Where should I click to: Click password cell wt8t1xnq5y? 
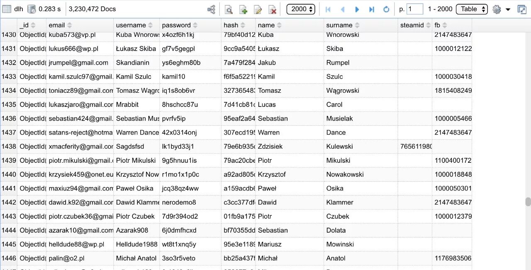click(x=190, y=244)
